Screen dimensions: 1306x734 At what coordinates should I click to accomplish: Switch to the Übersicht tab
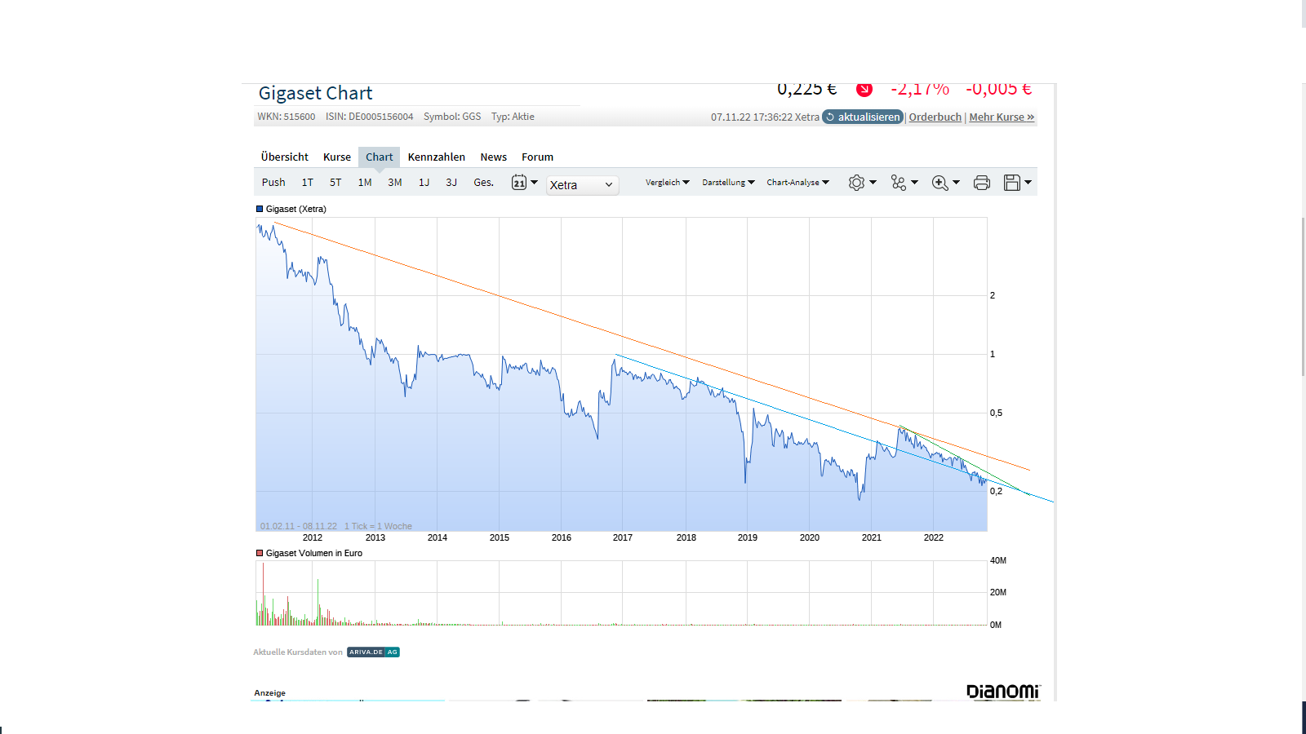coord(285,157)
